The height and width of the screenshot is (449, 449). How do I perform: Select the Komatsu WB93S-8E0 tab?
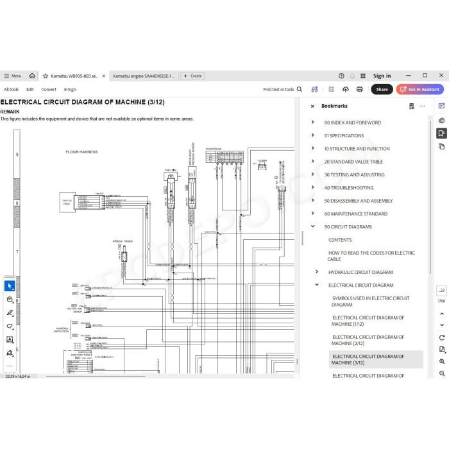pyautogui.click(x=74, y=76)
